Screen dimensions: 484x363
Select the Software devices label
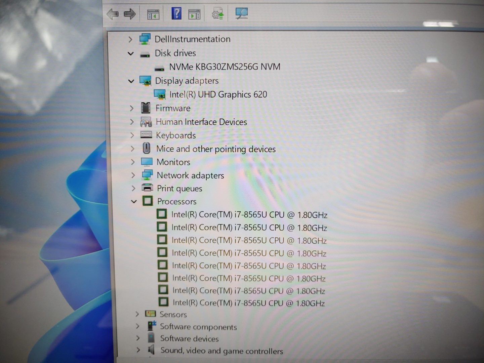point(189,338)
